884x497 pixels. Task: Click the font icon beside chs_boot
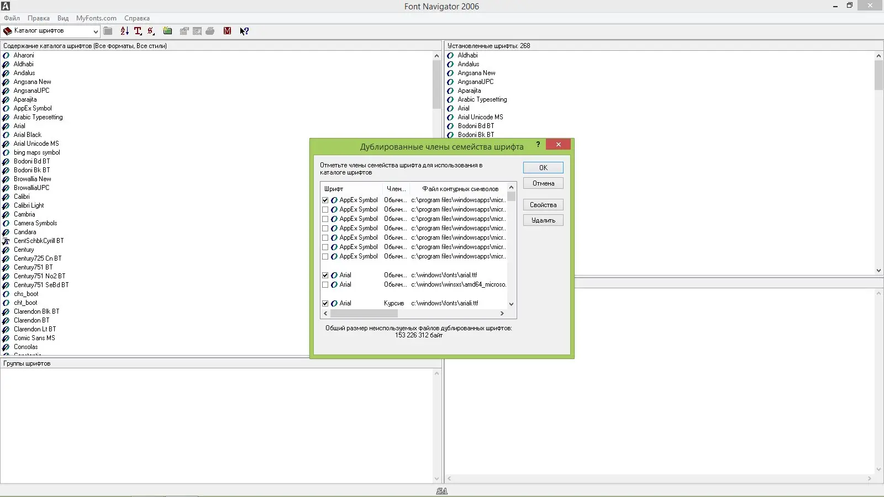pos(6,294)
